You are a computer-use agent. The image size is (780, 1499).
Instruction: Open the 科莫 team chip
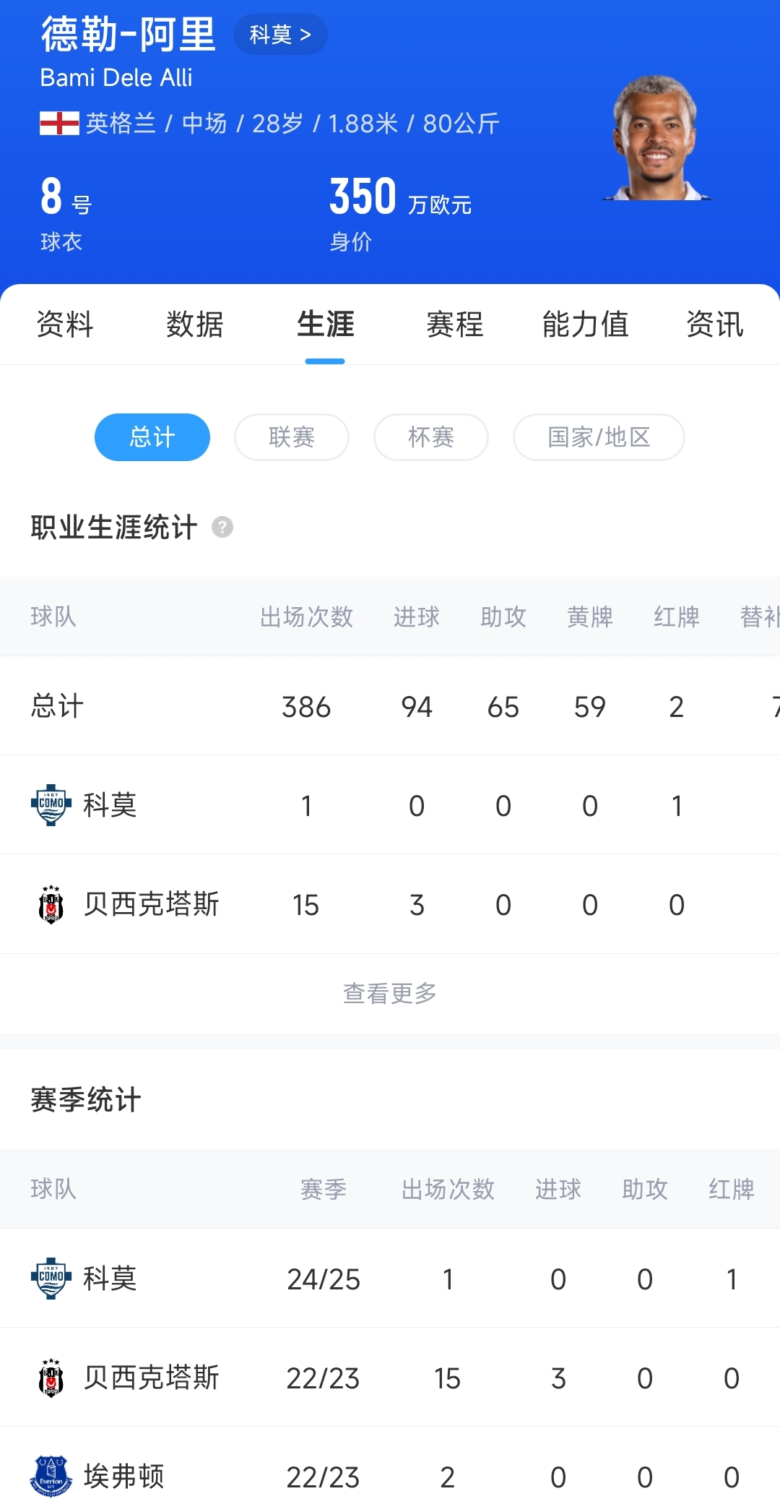pyautogui.click(x=280, y=35)
